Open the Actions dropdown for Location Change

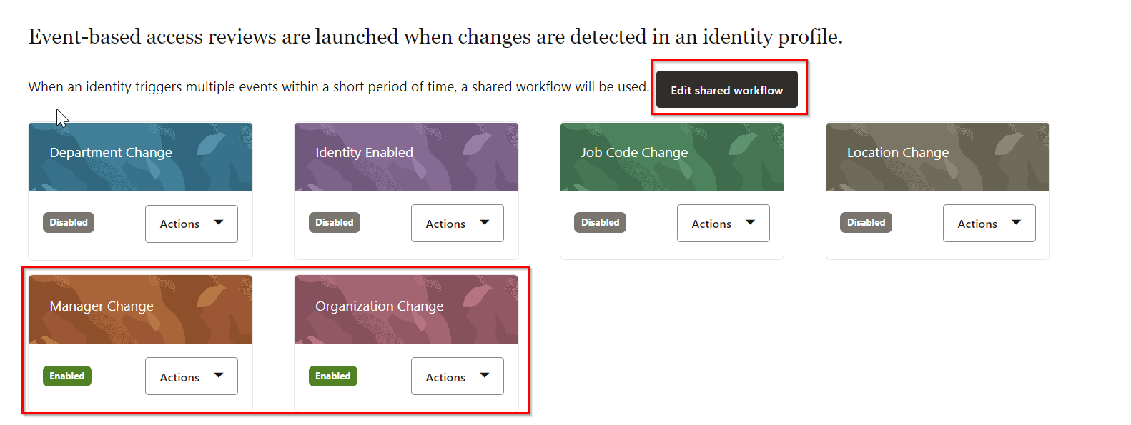tap(989, 223)
